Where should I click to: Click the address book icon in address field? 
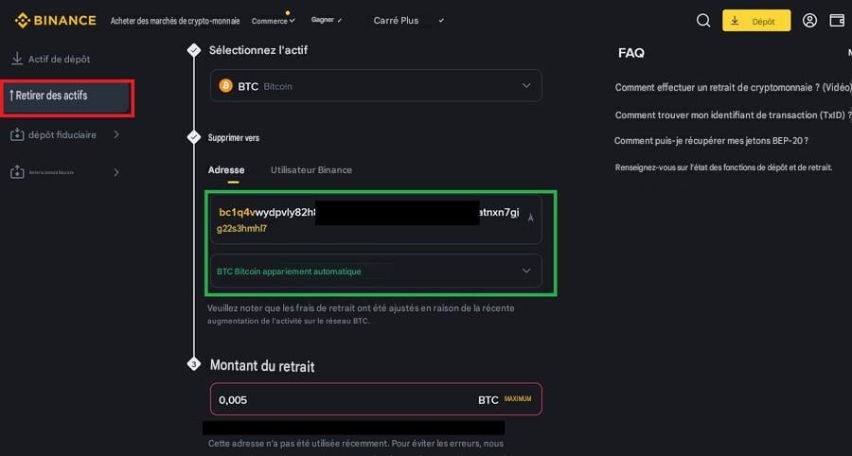pos(531,218)
